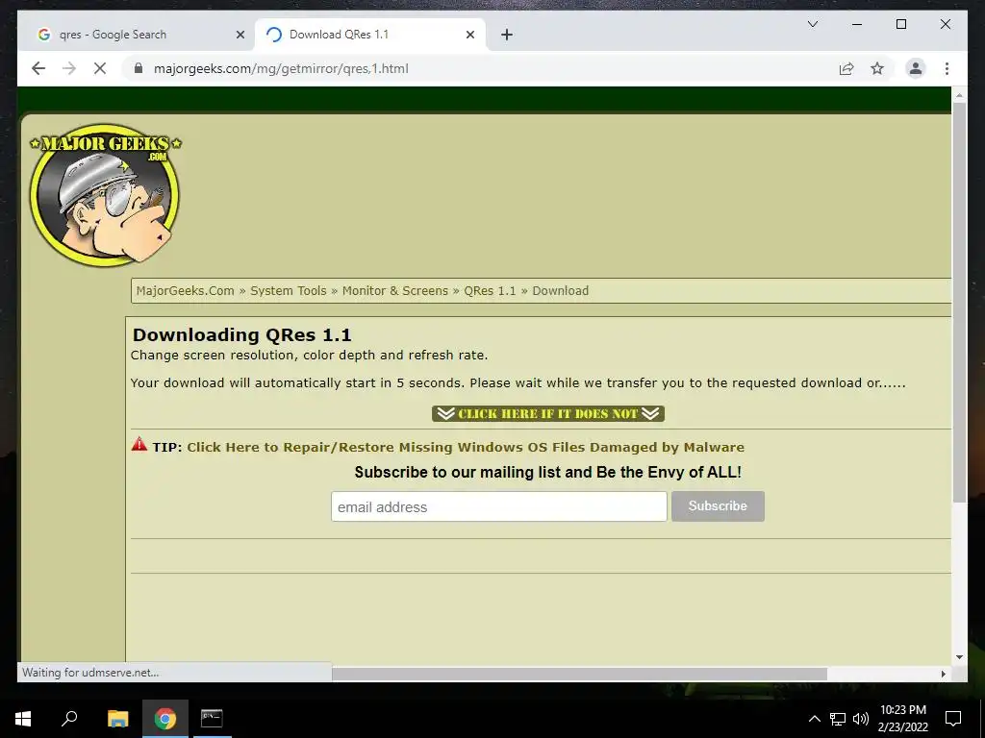Focus the email address field
Viewport: 985px width, 738px height.
(x=499, y=506)
